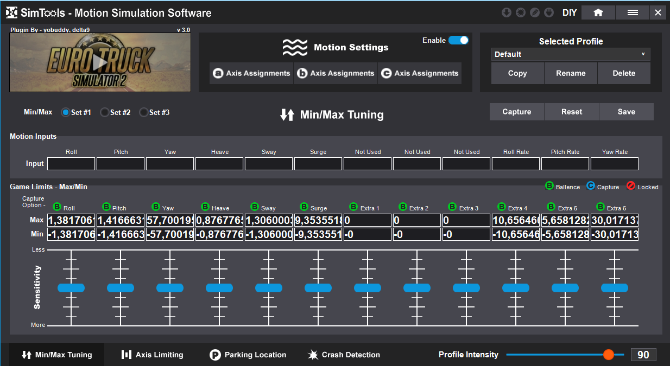Screen dimensions: 670x366
Task: Click the down-arrow download icon in title bar
Action: coord(507,12)
